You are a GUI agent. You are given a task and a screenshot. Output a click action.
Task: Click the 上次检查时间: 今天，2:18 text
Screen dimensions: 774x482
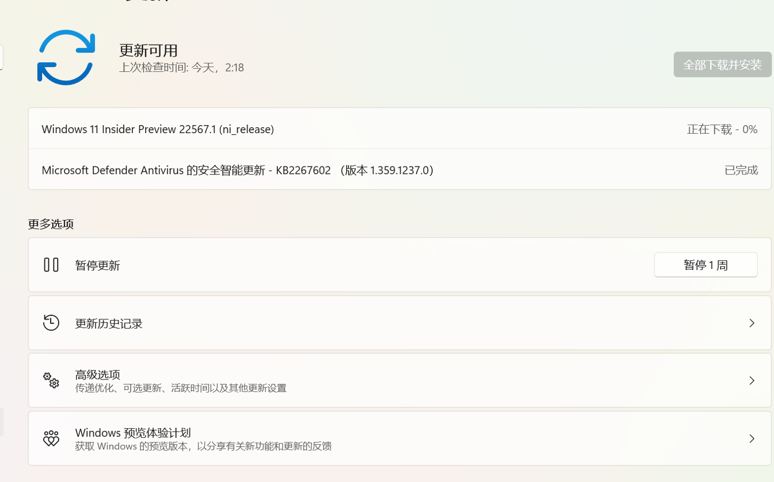(x=181, y=67)
